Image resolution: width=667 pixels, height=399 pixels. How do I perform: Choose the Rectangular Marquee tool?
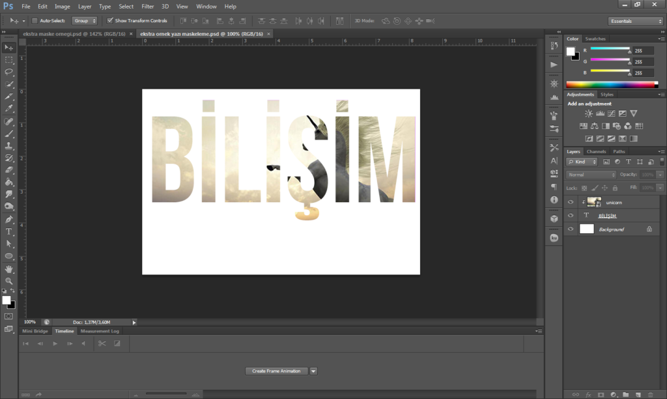point(9,59)
